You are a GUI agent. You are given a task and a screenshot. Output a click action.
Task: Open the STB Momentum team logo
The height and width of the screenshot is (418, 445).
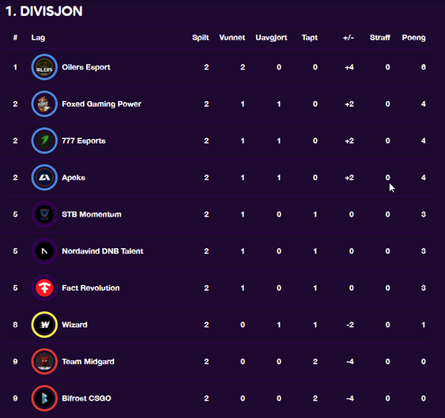click(44, 214)
